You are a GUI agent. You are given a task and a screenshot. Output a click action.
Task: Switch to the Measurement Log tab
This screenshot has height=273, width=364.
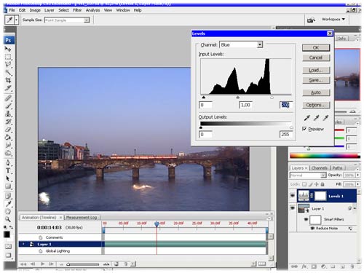pos(82,217)
